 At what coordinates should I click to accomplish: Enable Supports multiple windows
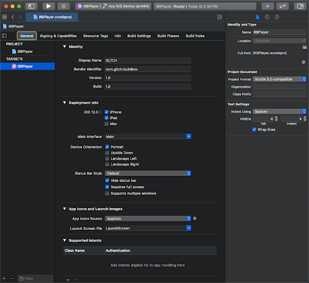pyautogui.click(x=107, y=194)
